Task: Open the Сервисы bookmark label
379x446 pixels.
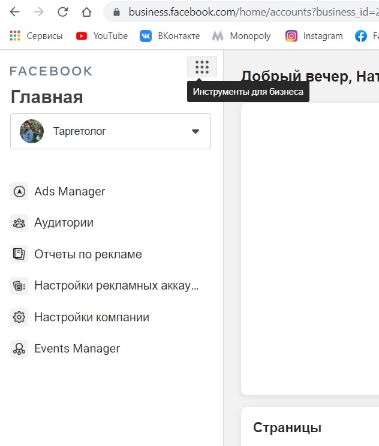Action: pyautogui.click(x=44, y=36)
